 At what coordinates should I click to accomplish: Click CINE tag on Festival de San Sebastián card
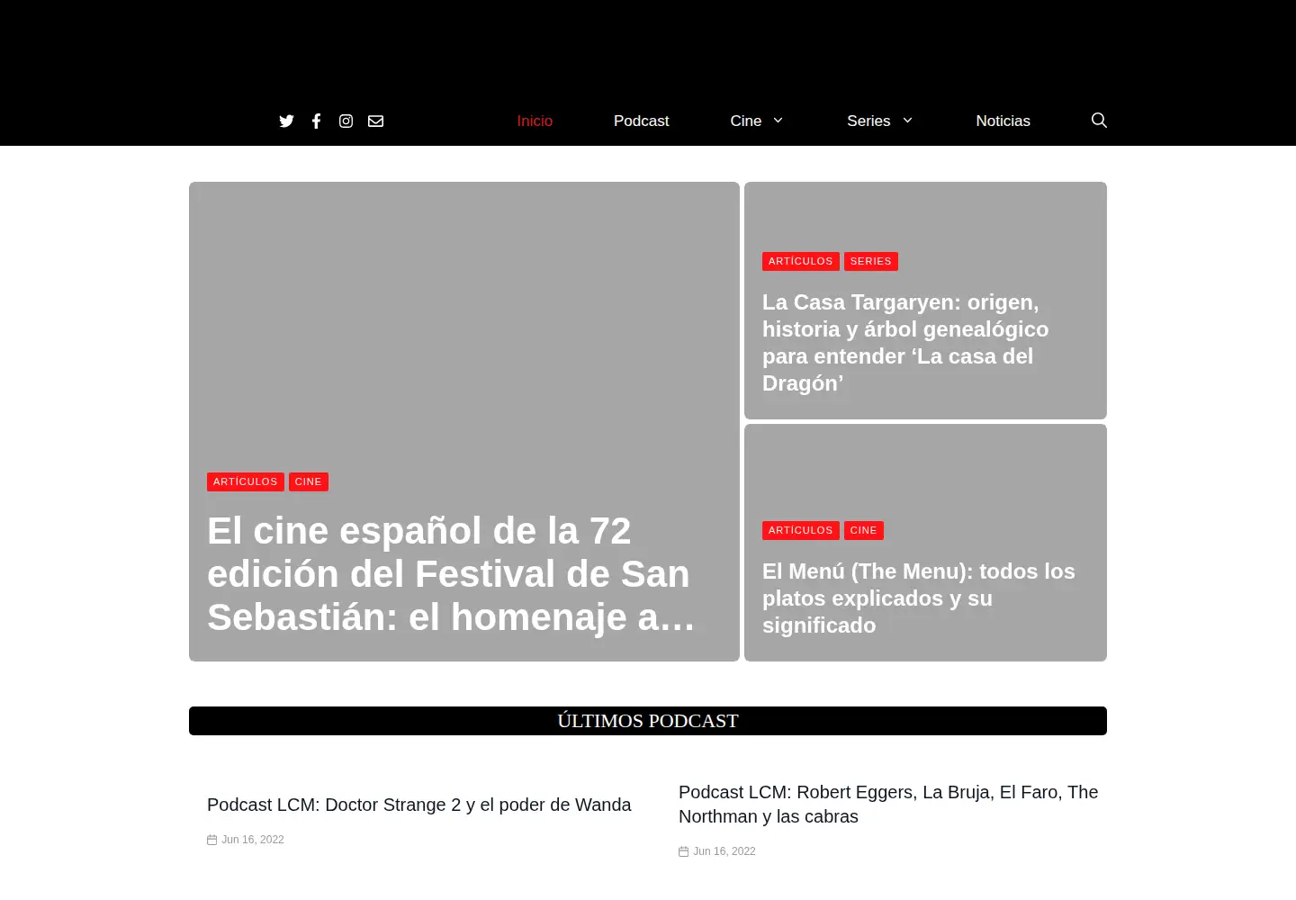[309, 482]
